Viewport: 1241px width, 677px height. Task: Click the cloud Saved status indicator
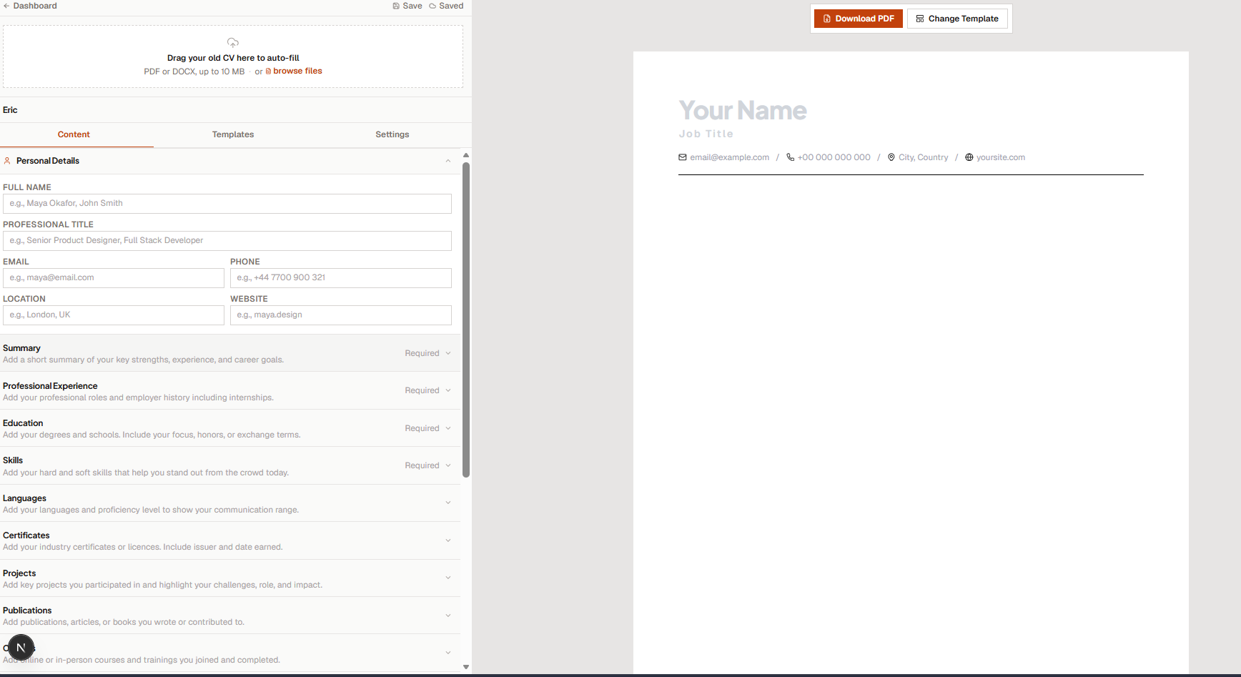446,6
